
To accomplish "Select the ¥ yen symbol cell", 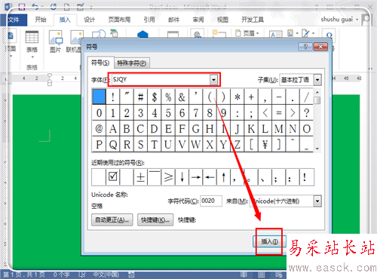I will (x=265, y=144).
